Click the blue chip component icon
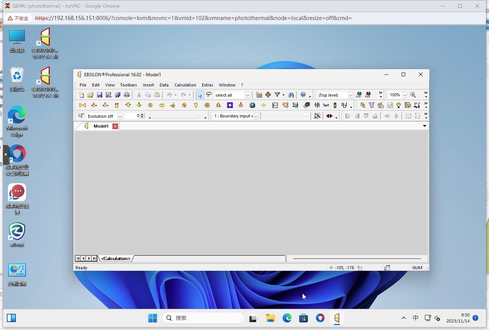 pyautogui.click(x=252, y=105)
